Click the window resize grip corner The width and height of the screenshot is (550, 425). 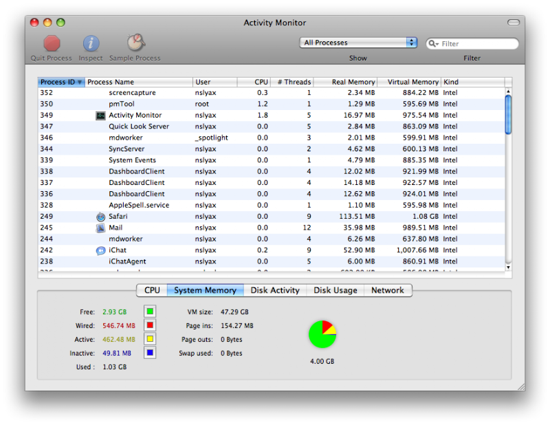click(521, 386)
